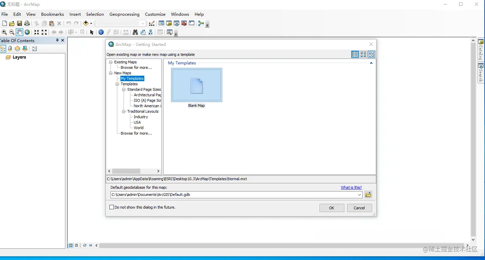The image size is (485, 260).
Task: Click List By Selection icon in TOC
Action: pos(25,49)
